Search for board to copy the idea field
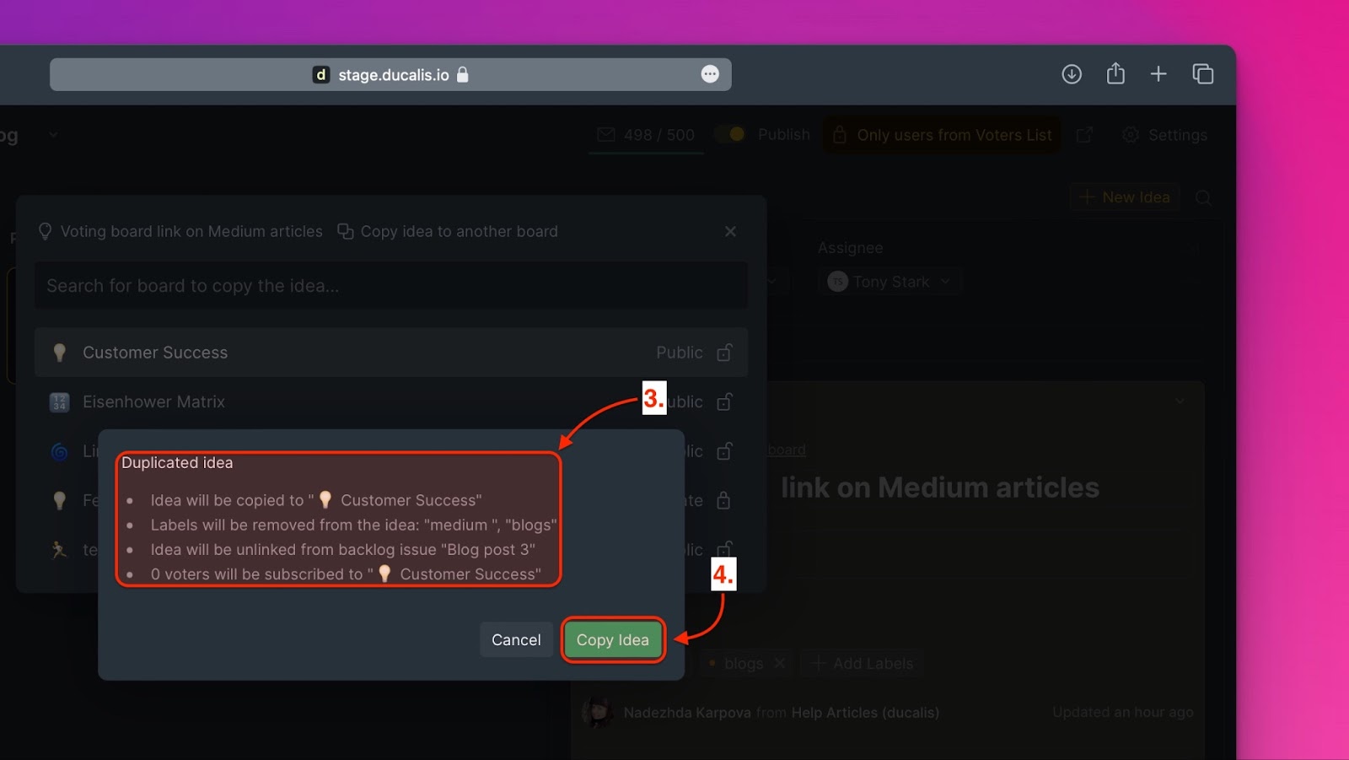 (x=391, y=286)
